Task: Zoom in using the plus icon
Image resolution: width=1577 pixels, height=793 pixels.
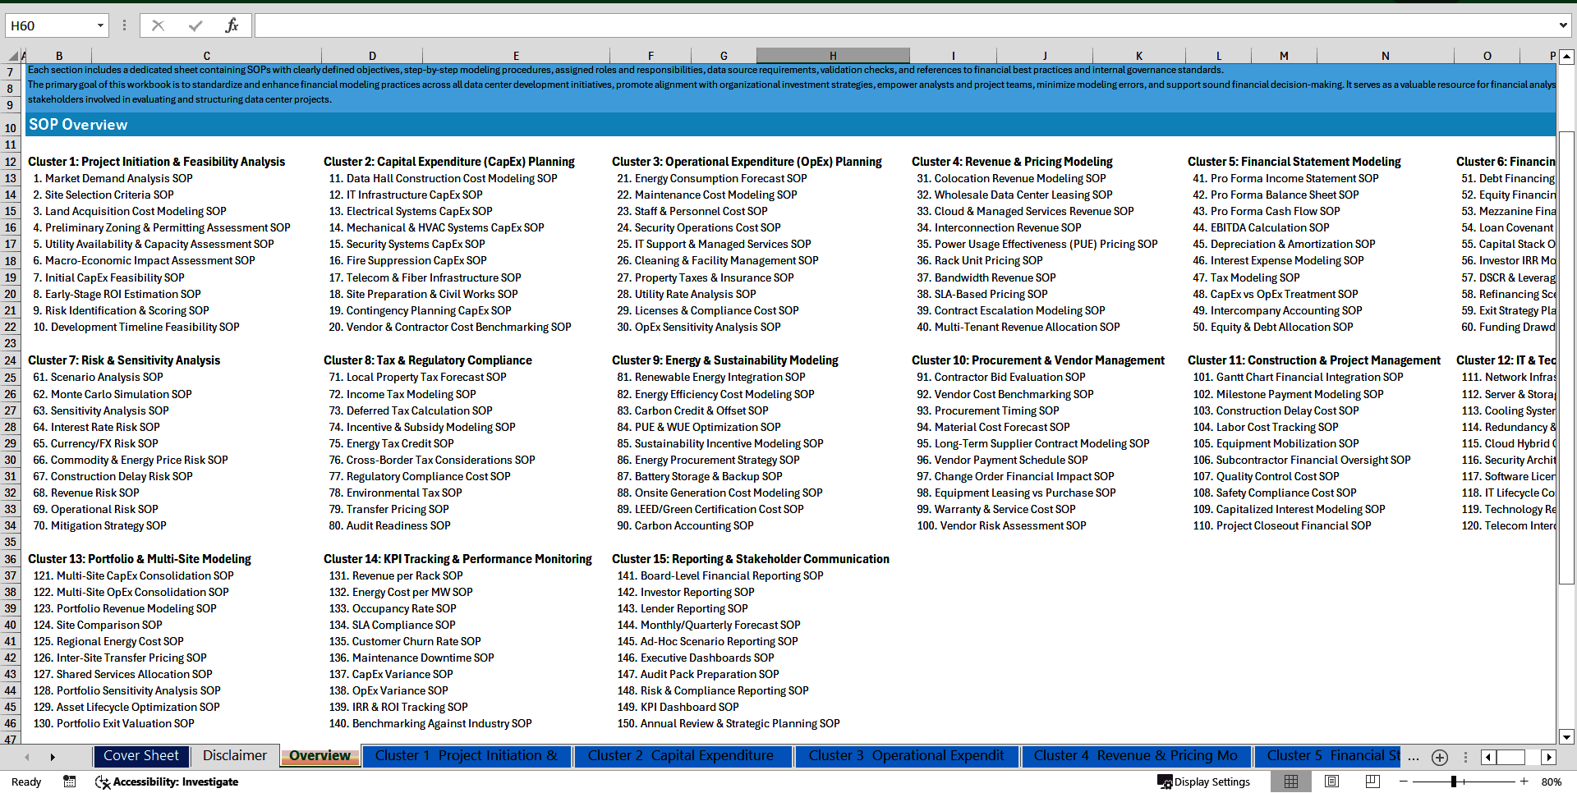Action: (1524, 782)
